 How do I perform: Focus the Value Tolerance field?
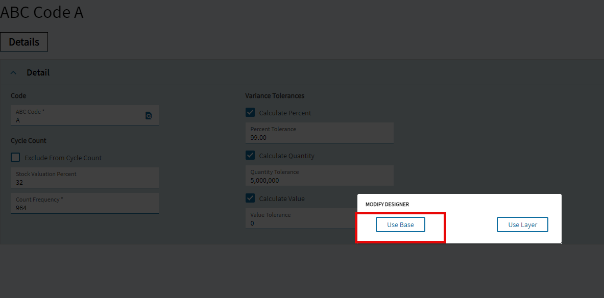coord(301,219)
